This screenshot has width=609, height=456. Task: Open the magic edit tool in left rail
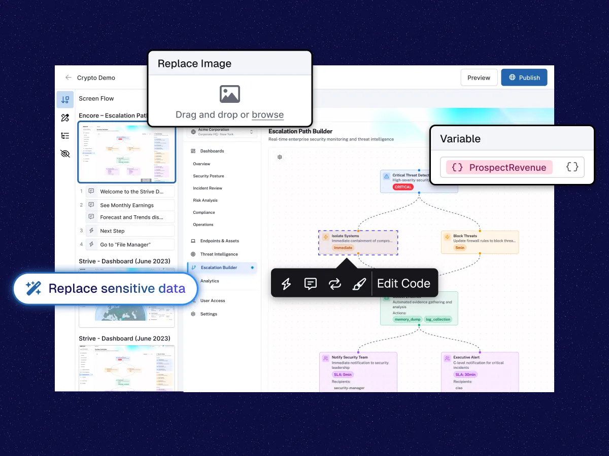pyautogui.click(x=65, y=118)
